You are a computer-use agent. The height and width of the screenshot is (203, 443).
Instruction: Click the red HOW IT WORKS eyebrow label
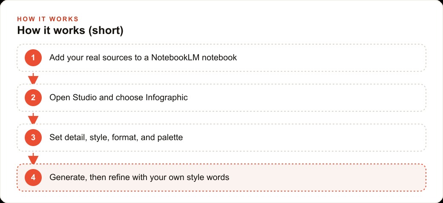click(x=48, y=19)
